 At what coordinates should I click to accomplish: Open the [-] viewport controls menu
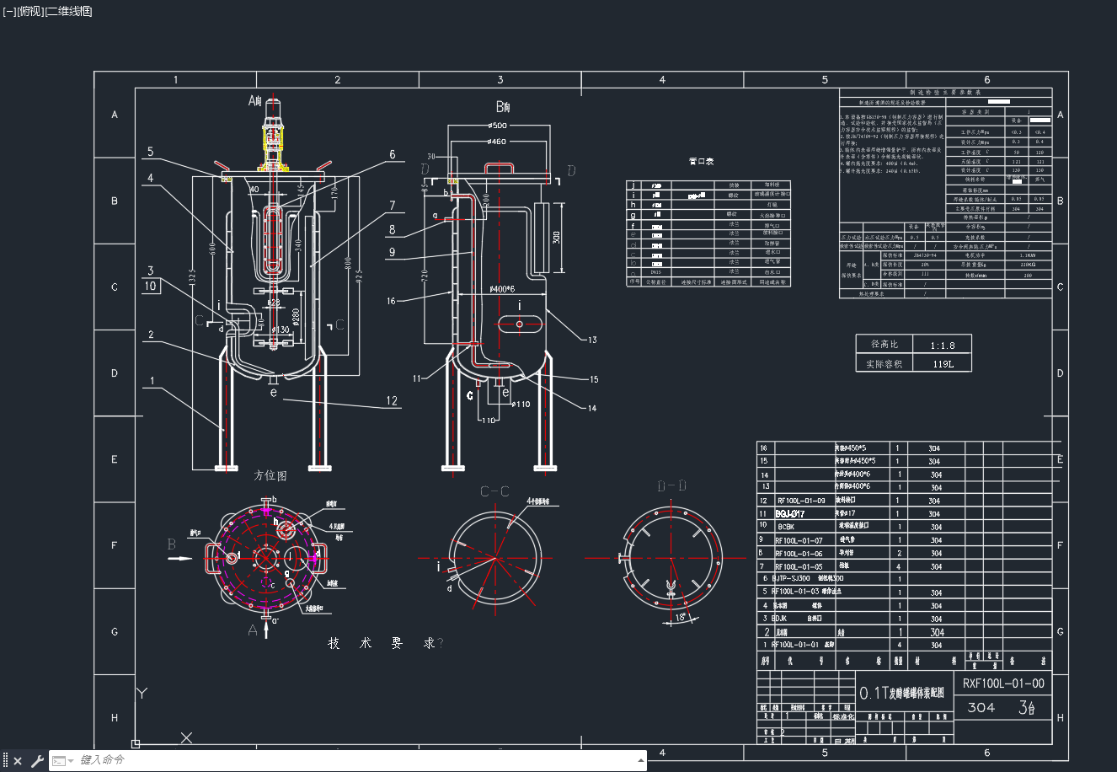tap(9, 11)
